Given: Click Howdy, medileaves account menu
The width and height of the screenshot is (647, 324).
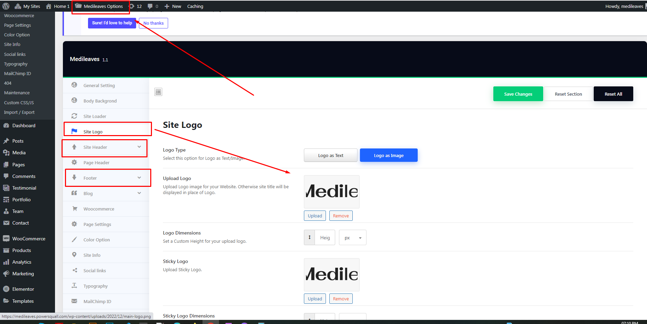Looking at the screenshot, I should 624,6.
